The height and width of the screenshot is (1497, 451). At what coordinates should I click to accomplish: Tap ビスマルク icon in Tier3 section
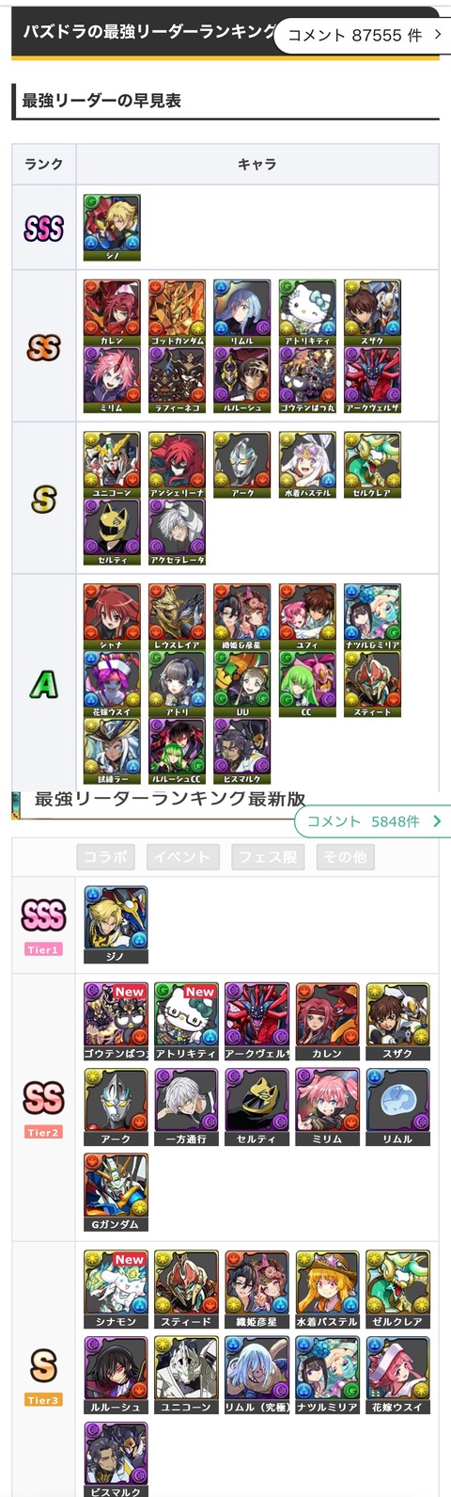pyautogui.click(x=116, y=1459)
